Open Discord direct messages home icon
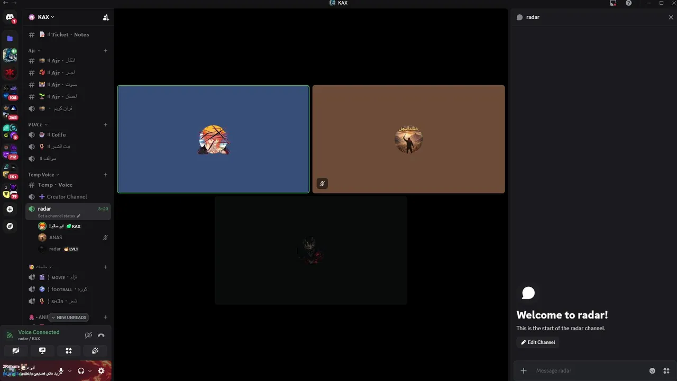 click(x=10, y=17)
